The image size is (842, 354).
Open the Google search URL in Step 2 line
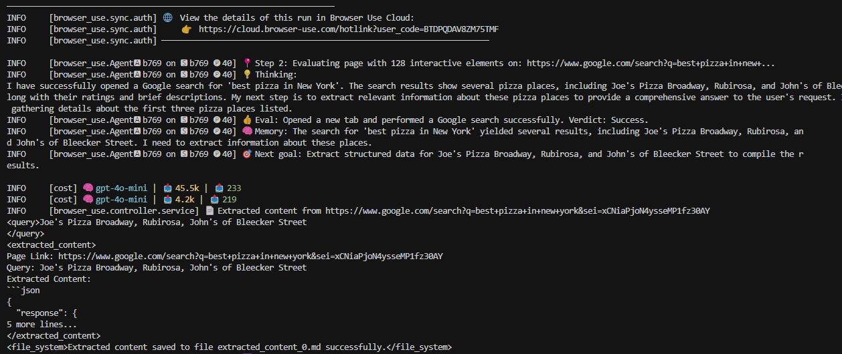(651, 63)
